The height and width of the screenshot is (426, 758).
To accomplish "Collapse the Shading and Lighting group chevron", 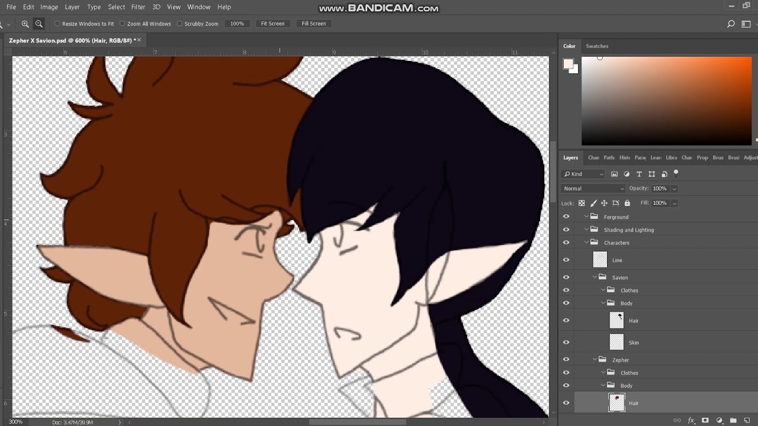I will 586,230.
